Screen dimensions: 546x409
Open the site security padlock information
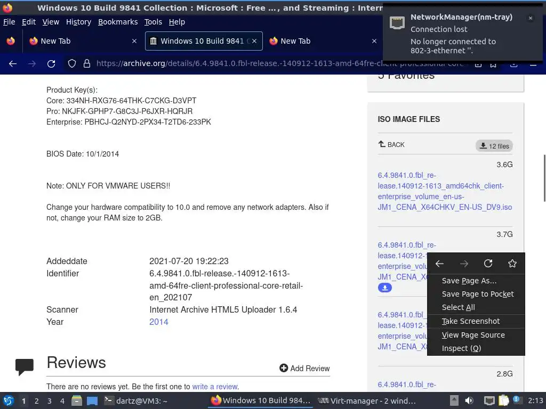tap(87, 64)
